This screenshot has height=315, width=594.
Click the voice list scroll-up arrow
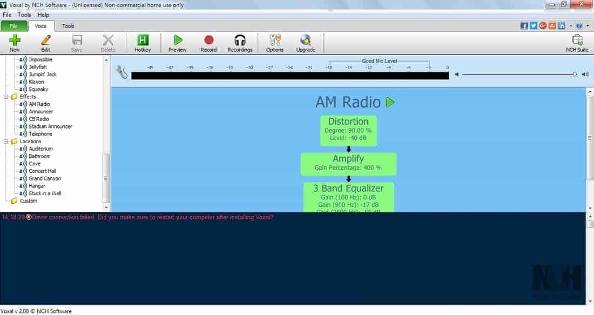coord(106,60)
